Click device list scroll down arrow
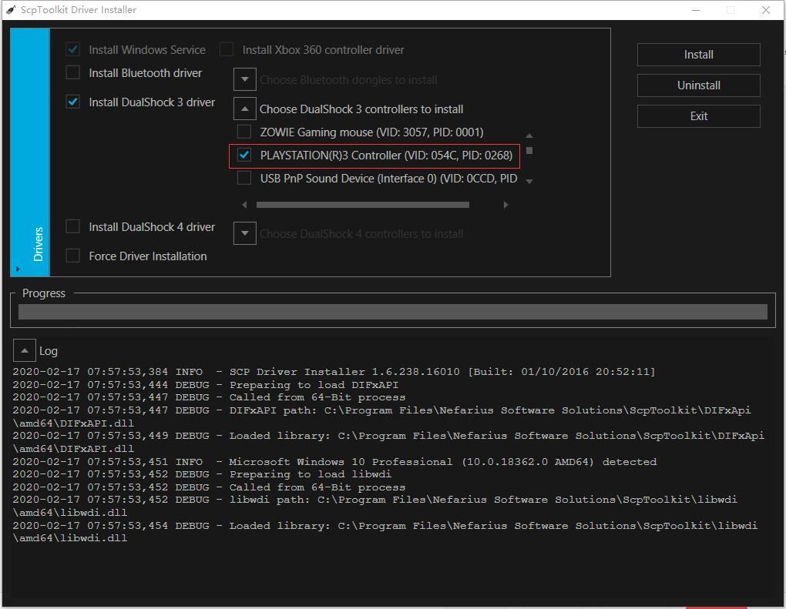Image resolution: width=786 pixels, height=609 pixels. tap(529, 181)
